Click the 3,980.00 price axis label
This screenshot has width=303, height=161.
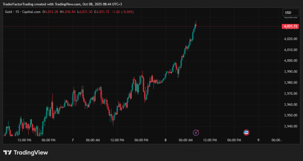click(290, 83)
